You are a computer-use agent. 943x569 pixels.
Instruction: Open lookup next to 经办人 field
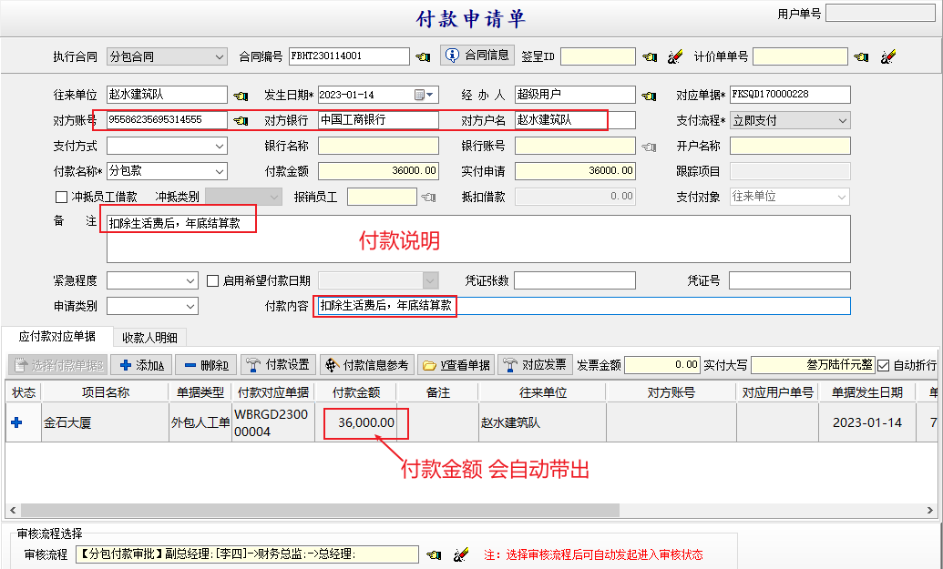(x=648, y=96)
